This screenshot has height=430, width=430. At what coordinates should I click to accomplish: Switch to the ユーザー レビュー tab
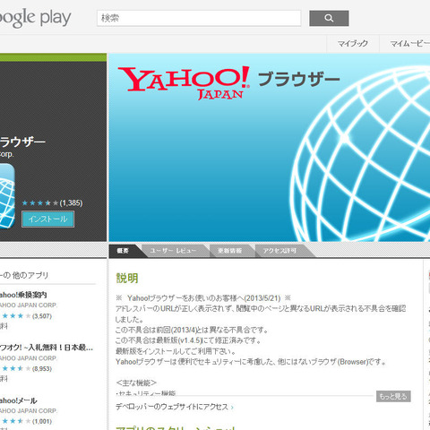[173, 251]
